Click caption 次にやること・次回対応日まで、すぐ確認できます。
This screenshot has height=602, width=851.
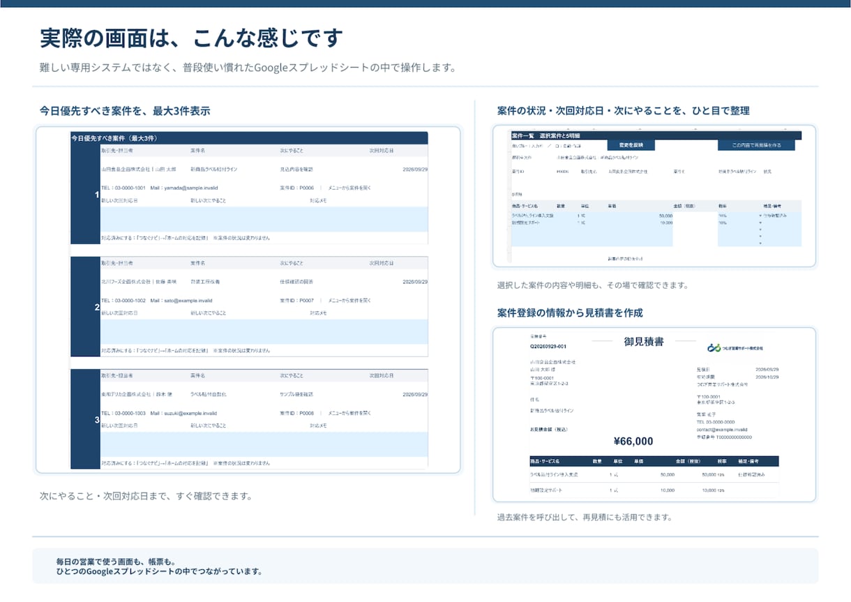point(146,496)
